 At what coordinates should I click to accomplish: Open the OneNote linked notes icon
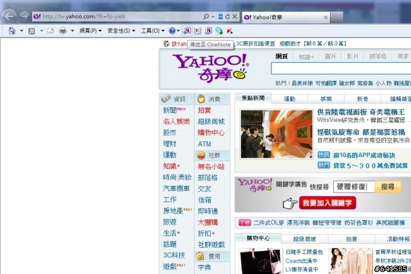[208, 31]
